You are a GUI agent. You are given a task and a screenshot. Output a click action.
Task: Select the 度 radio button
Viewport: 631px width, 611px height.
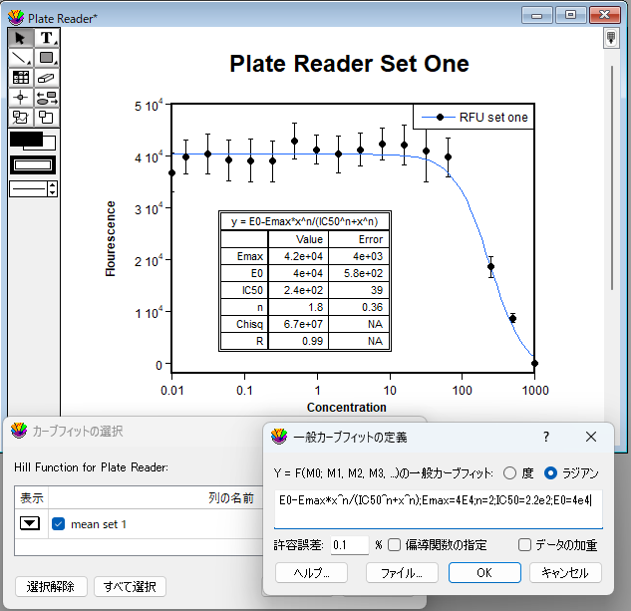click(x=510, y=472)
